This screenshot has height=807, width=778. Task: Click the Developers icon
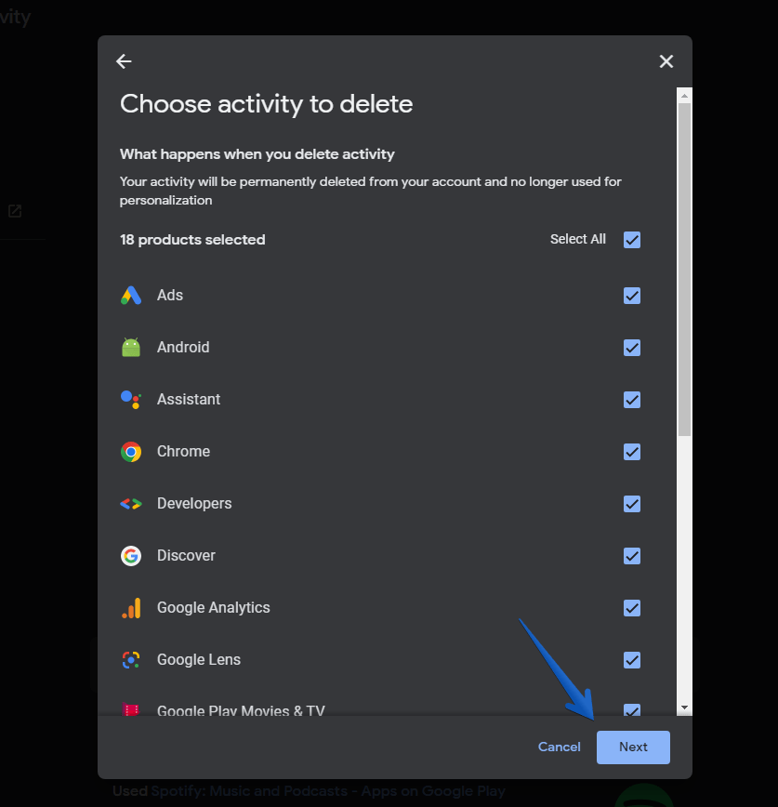tap(131, 504)
